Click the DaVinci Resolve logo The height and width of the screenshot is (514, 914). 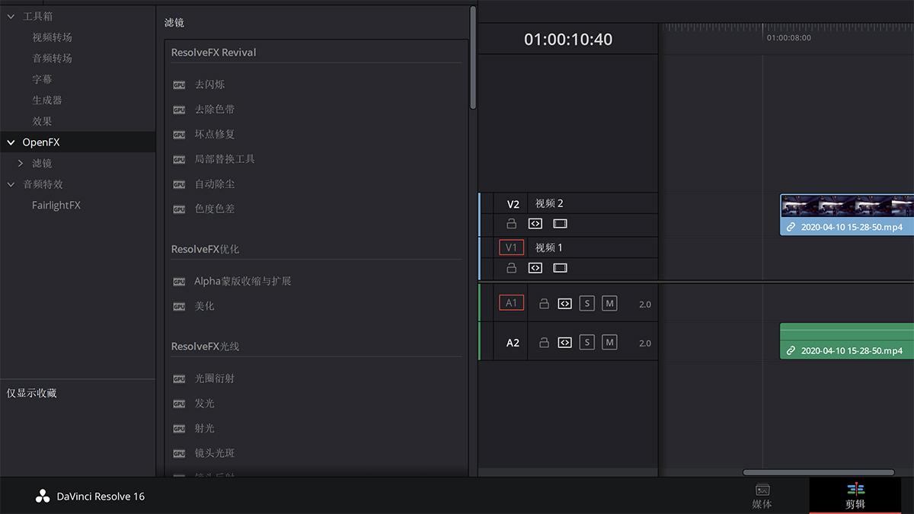[x=42, y=496]
